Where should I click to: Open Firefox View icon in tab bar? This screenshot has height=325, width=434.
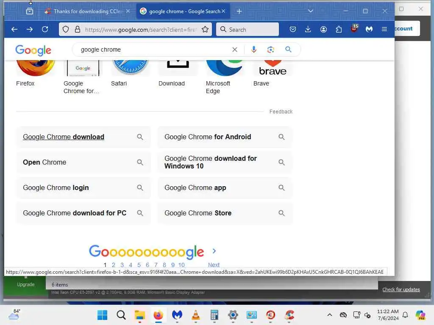(30, 11)
